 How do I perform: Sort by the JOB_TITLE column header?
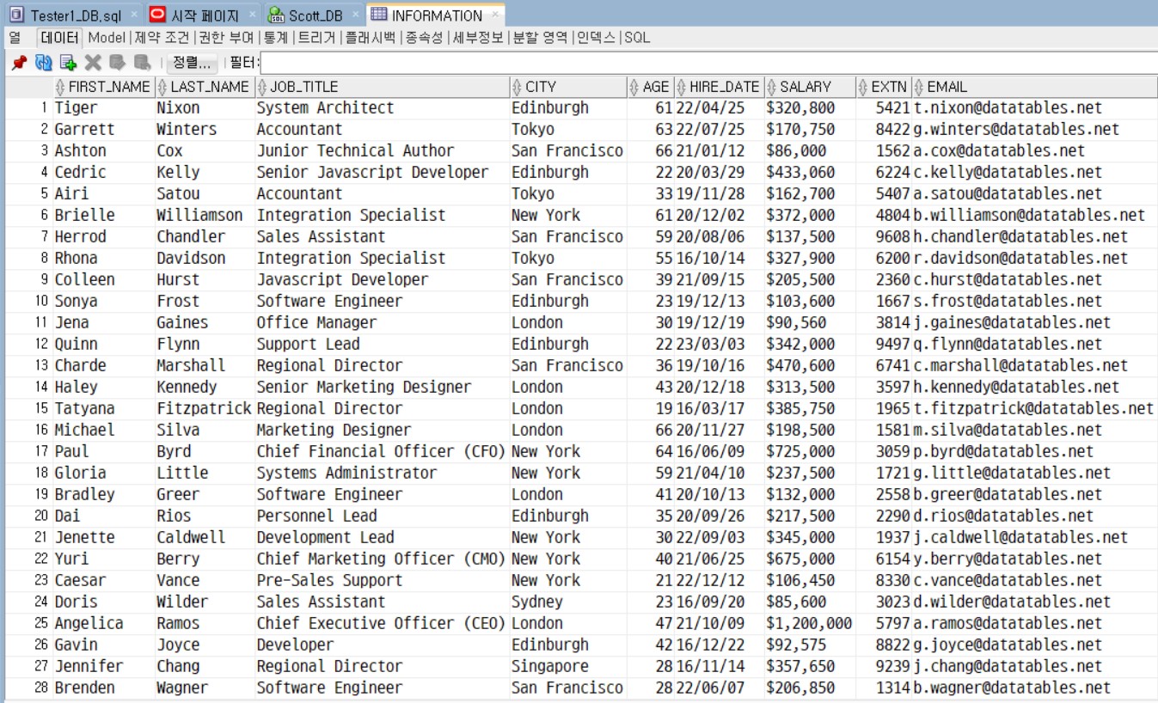click(x=382, y=87)
